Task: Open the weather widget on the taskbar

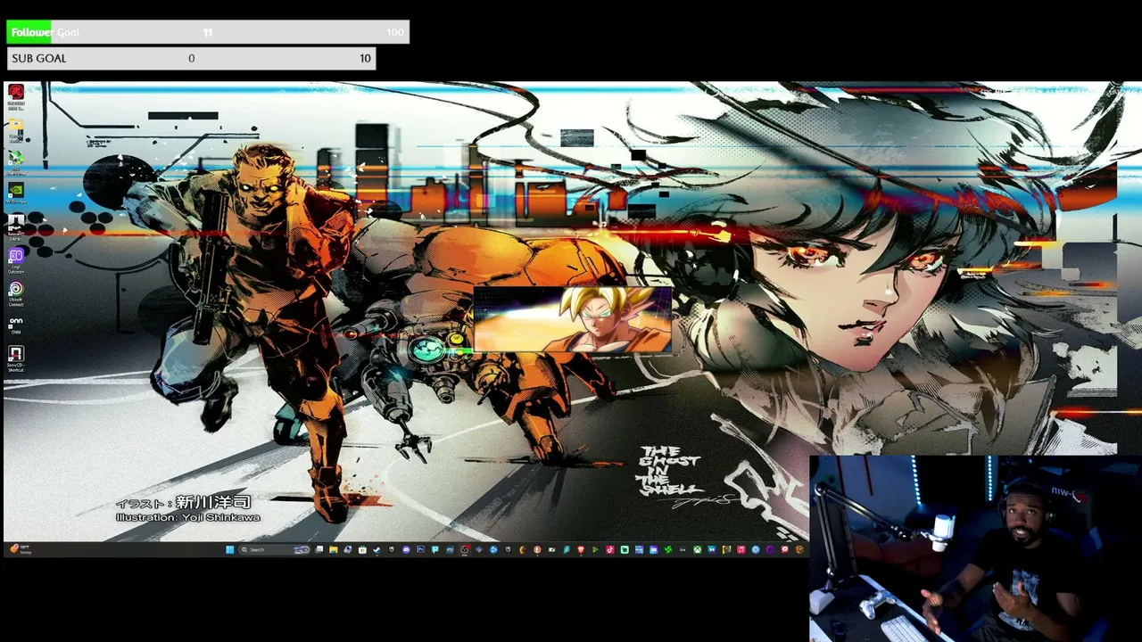Action: (20, 549)
